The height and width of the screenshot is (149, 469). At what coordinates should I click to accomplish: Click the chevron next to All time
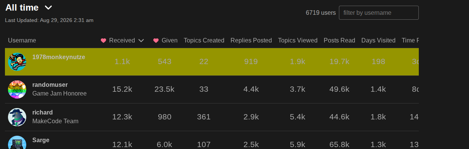click(48, 8)
